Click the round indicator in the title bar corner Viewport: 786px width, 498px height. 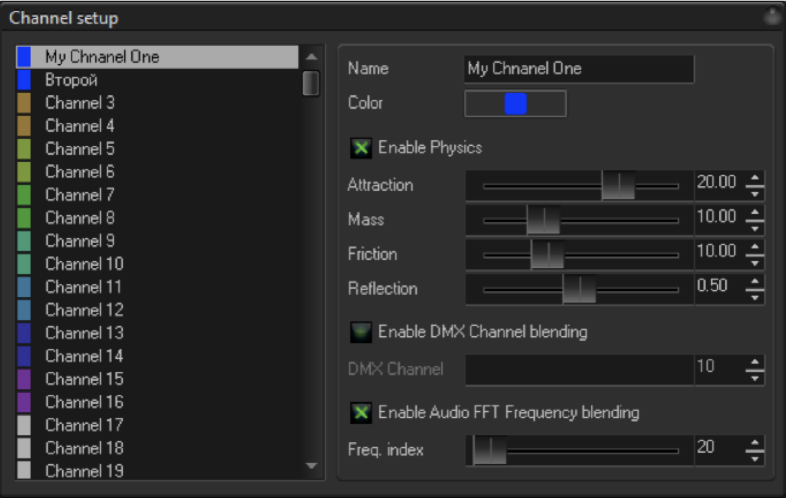point(772,18)
